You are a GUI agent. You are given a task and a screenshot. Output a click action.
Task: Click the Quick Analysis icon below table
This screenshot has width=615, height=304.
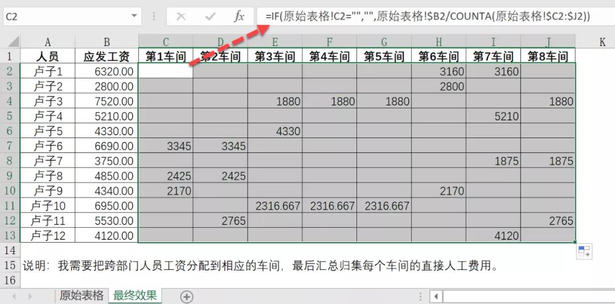tap(585, 252)
